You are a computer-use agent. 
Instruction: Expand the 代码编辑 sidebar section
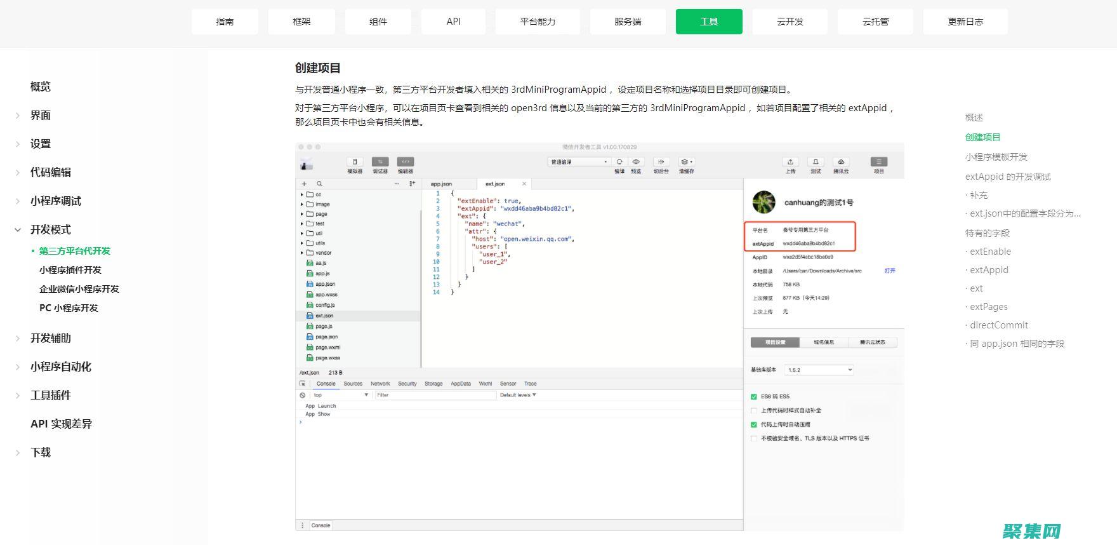[x=18, y=173]
